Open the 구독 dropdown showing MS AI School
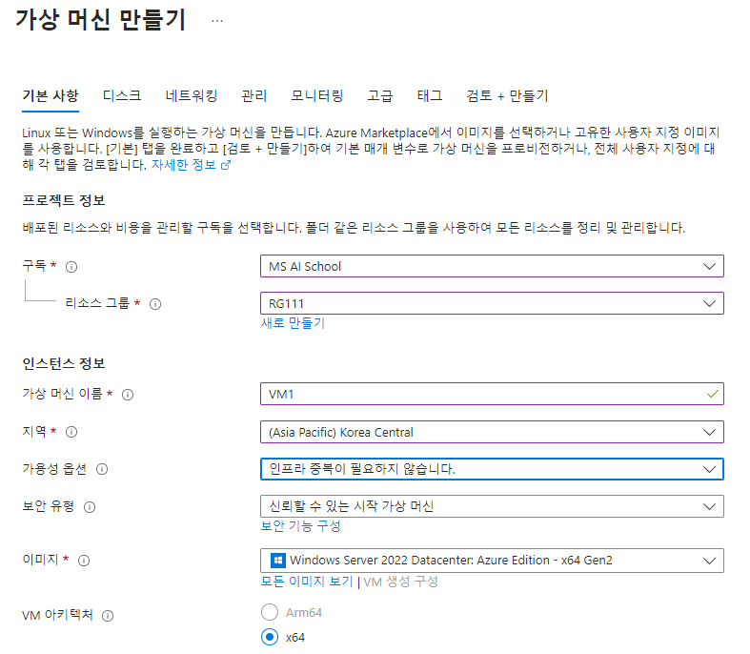This screenshot has height=654, width=750. coord(492,266)
